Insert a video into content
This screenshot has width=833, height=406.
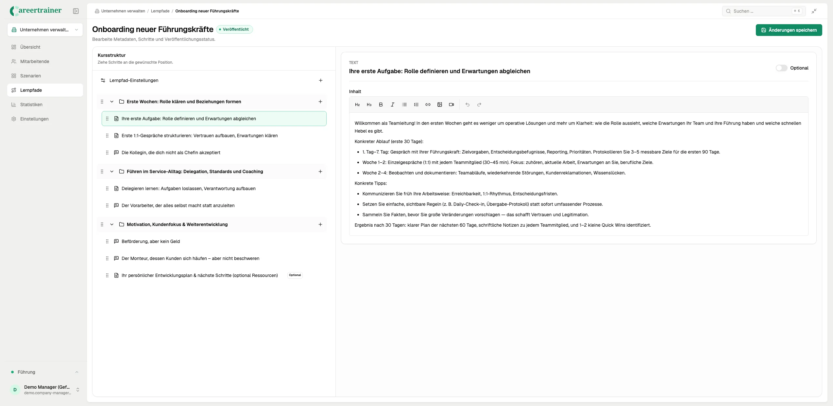451,105
